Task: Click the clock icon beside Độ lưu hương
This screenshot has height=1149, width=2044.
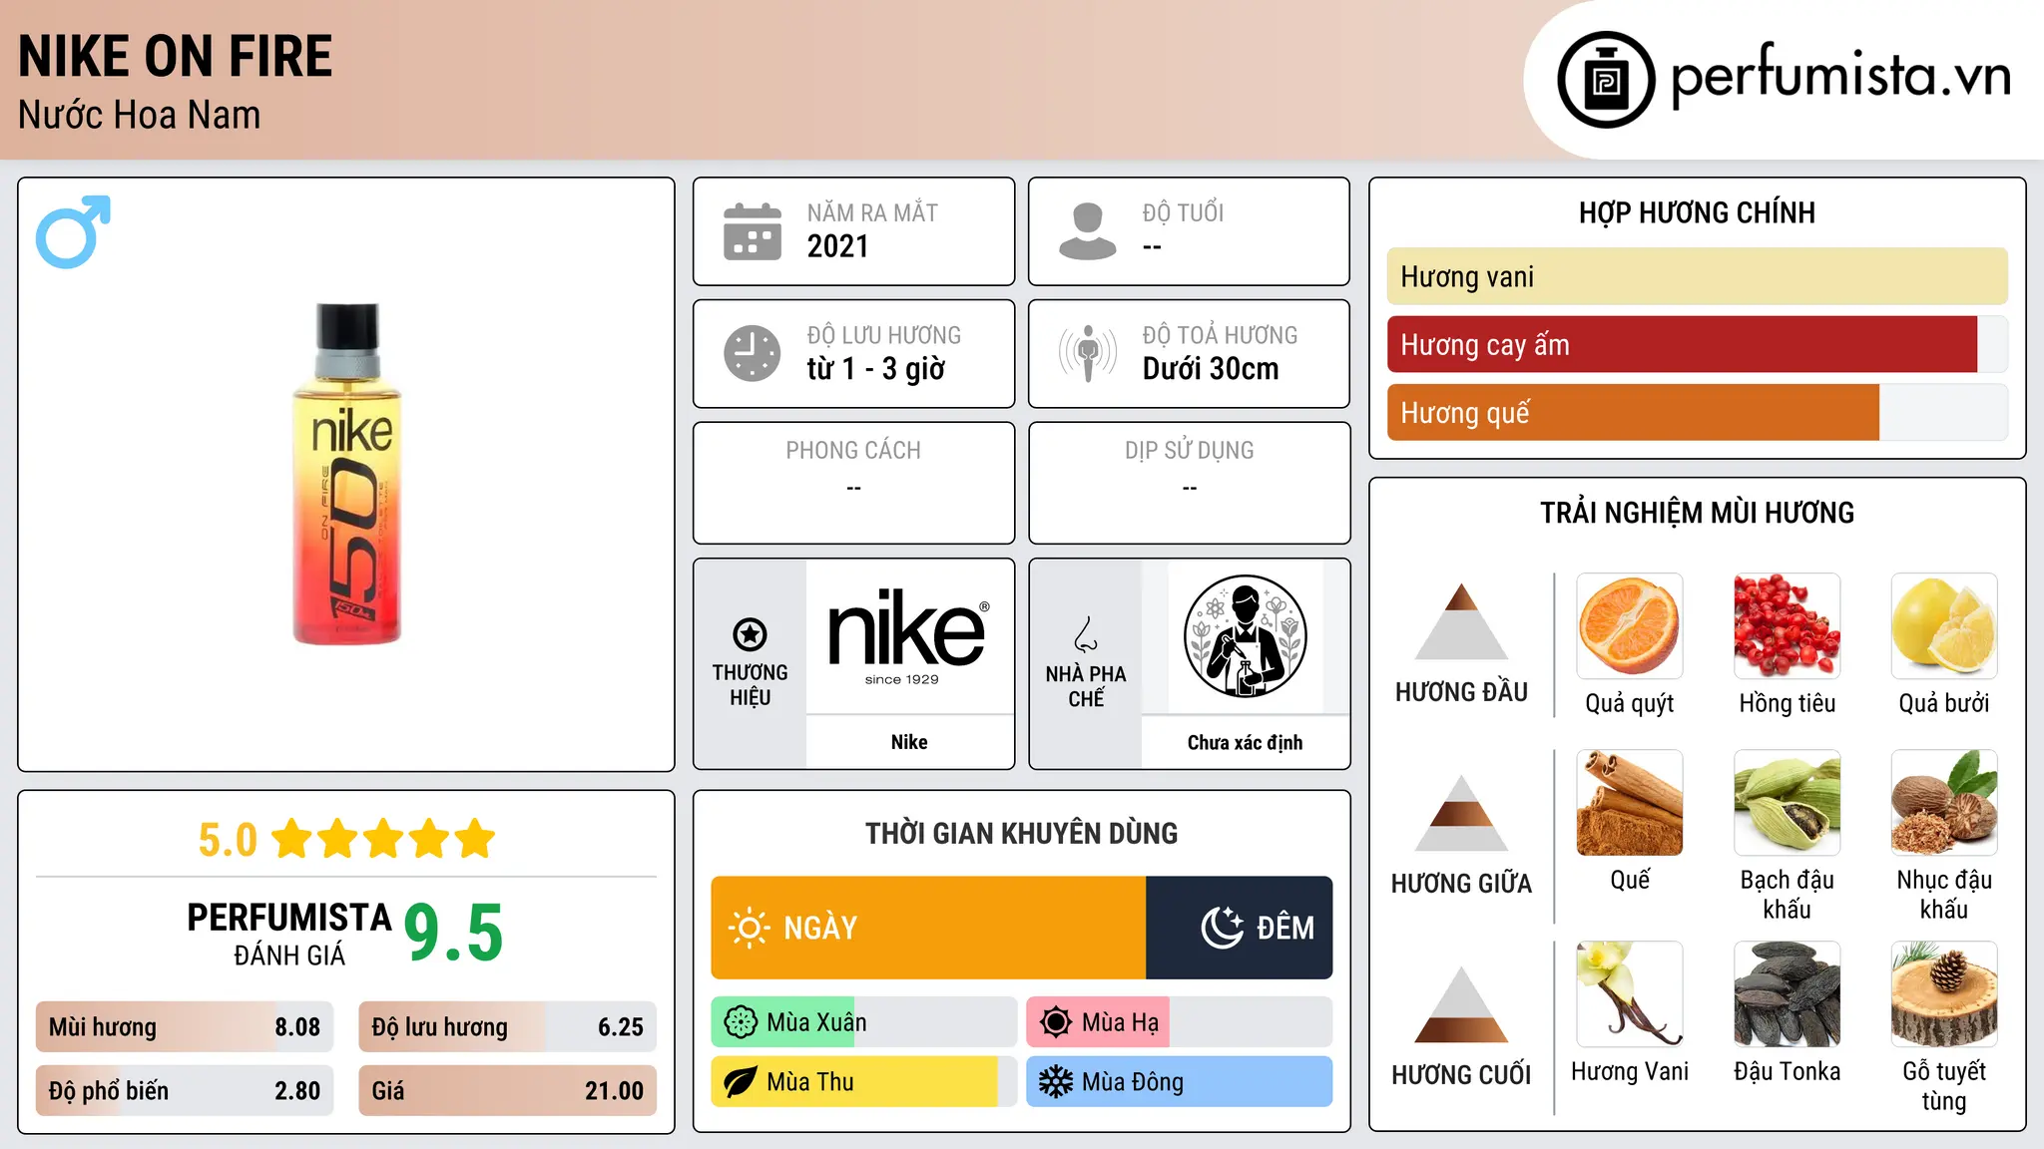Action: pyautogui.click(x=753, y=353)
